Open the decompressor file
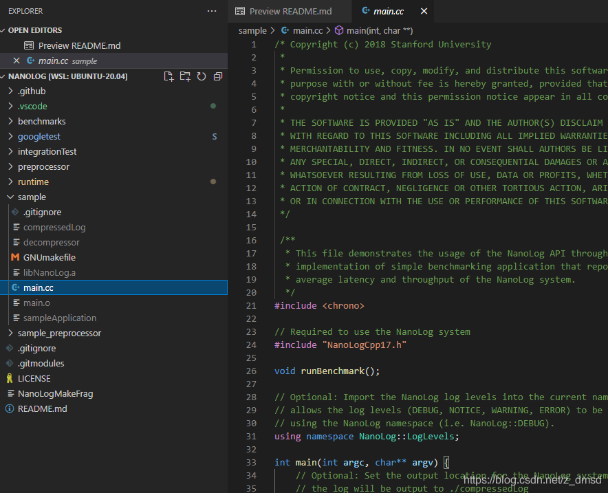This screenshot has height=493, width=608. [x=113, y=242]
